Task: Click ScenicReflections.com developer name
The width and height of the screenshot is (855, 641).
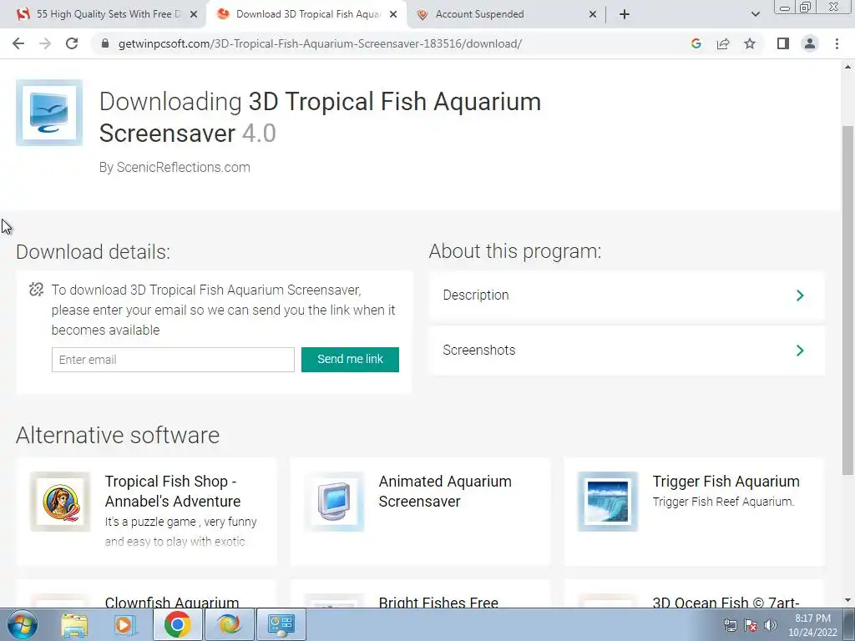Action: pos(183,167)
